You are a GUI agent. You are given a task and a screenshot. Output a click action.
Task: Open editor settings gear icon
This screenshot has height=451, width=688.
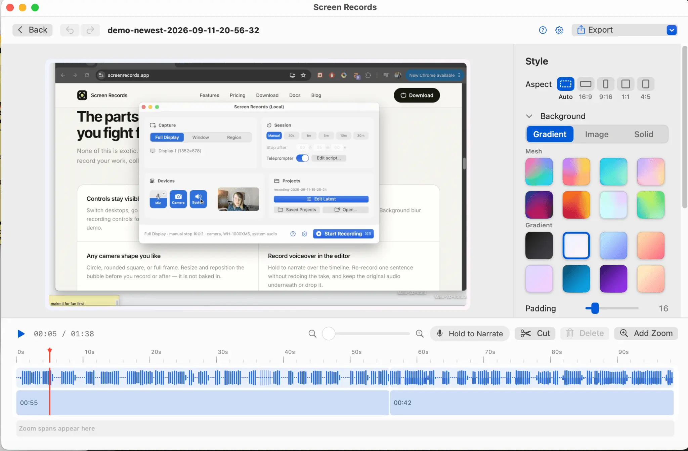click(x=559, y=30)
